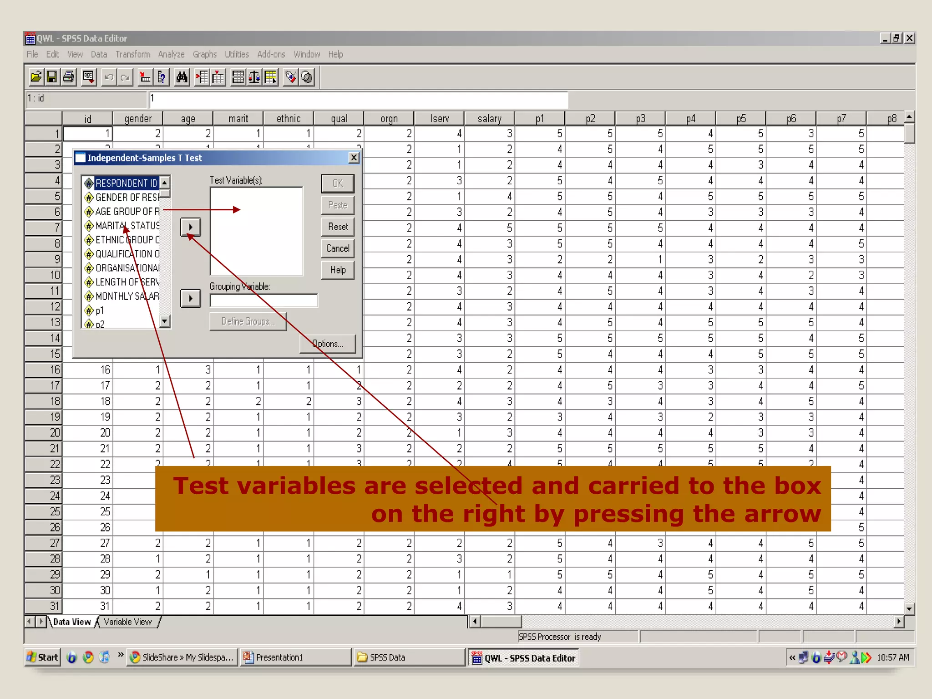Open the Edit menu
This screenshot has width=932, height=699.
click(x=52, y=55)
